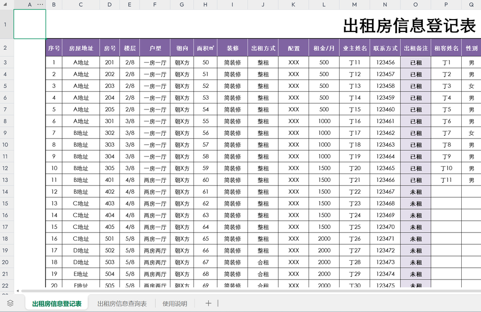Screen dimensions: 481x312
Task: Click area cell 64
Action: [206, 227]
